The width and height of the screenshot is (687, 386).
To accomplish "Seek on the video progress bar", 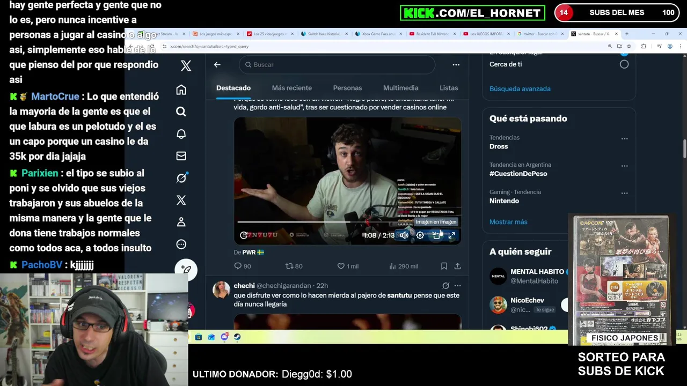I will pyautogui.click(x=347, y=221).
